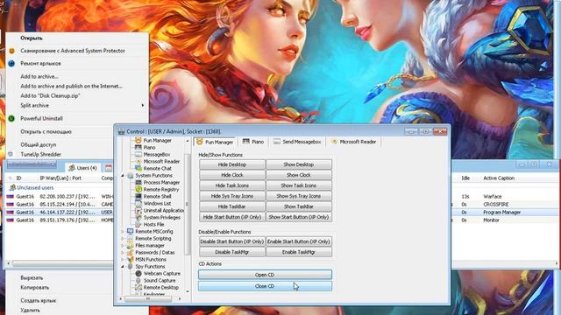The image size is (561, 315).
Task: Switch to the Send Messagebox tab
Action: (297, 142)
